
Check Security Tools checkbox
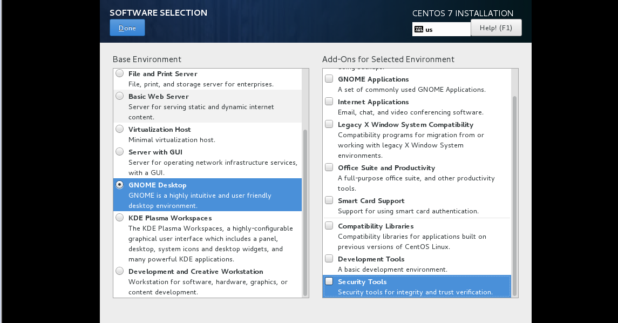click(x=329, y=281)
